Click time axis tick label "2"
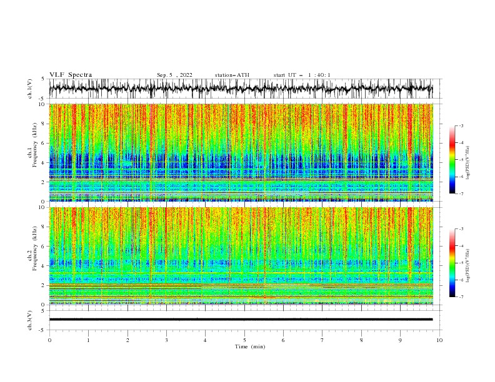 pyautogui.click(x=127, y=340)
